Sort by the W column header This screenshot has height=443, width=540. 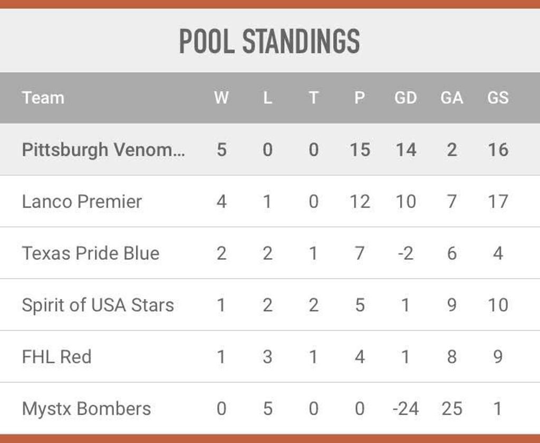(221, 98)
